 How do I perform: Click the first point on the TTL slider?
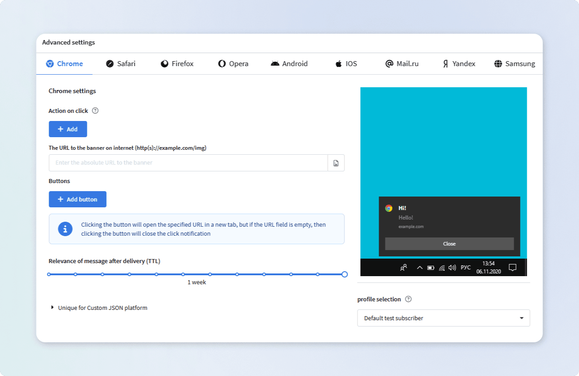49,274
